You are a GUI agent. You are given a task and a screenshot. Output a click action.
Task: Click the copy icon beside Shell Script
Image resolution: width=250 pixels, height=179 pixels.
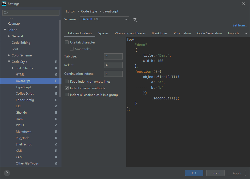[x=56, y=144]
